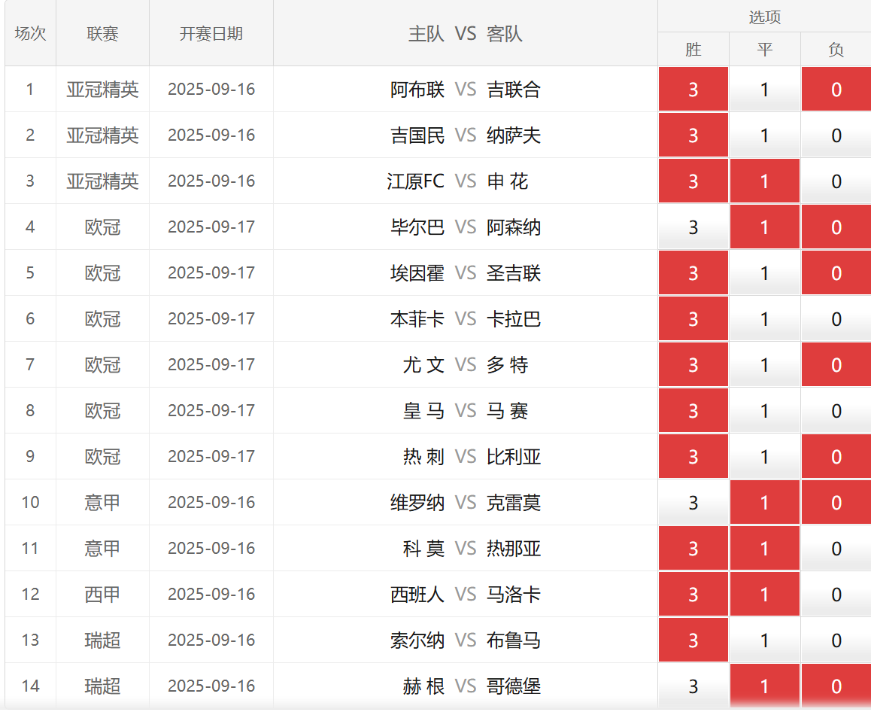
Task: Toggle loss option 0 for 阿布联 vs 吉联合
Action: (x=836, y=89)
